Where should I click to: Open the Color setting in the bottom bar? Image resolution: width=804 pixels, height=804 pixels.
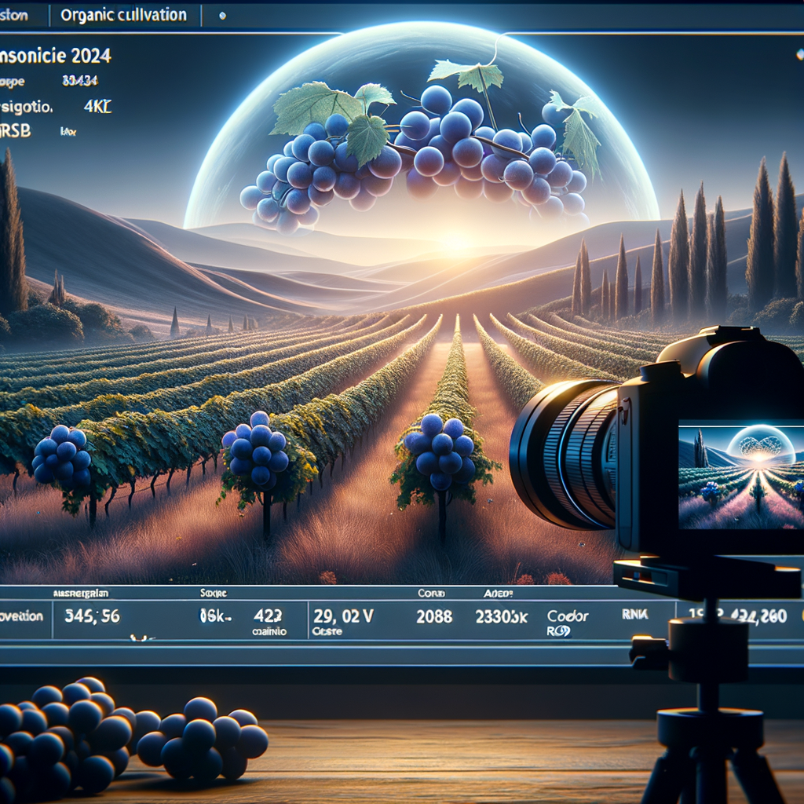pos(568,616)
